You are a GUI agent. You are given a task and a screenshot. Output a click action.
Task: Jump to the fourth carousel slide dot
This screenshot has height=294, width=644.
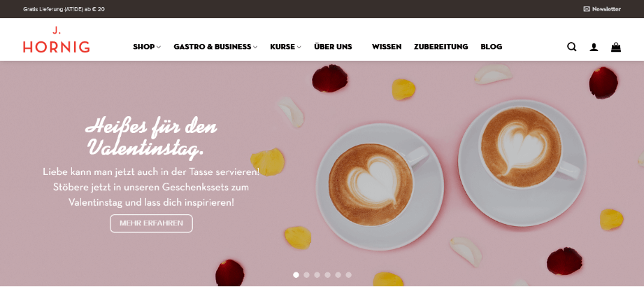[x=327, y=275]
